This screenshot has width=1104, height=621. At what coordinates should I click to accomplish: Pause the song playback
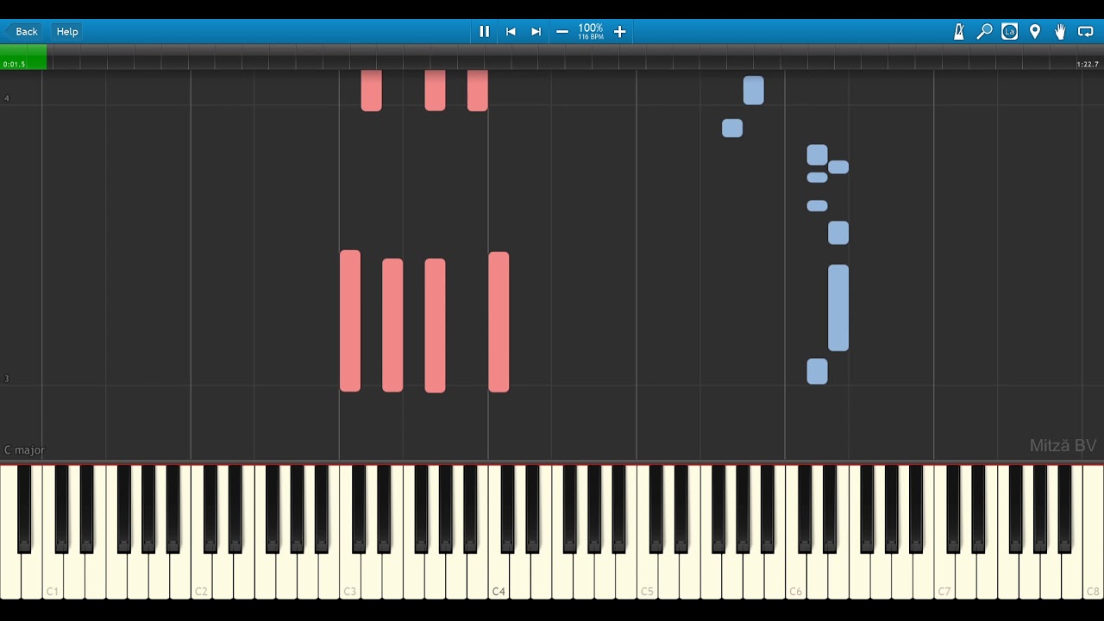click(485, 31)
